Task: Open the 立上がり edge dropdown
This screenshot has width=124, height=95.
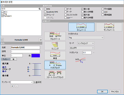Action: coord(82,48)
